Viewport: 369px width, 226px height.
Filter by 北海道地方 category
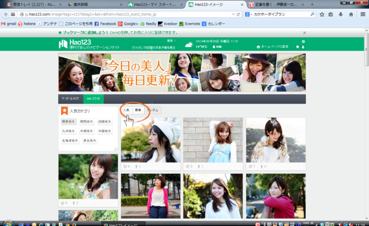click(70, 140)
